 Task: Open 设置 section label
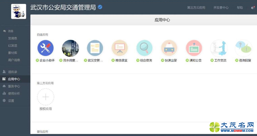pos(11,101)
